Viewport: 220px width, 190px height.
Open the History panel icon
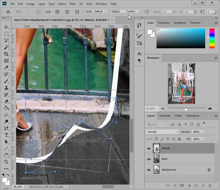(139, 25)
